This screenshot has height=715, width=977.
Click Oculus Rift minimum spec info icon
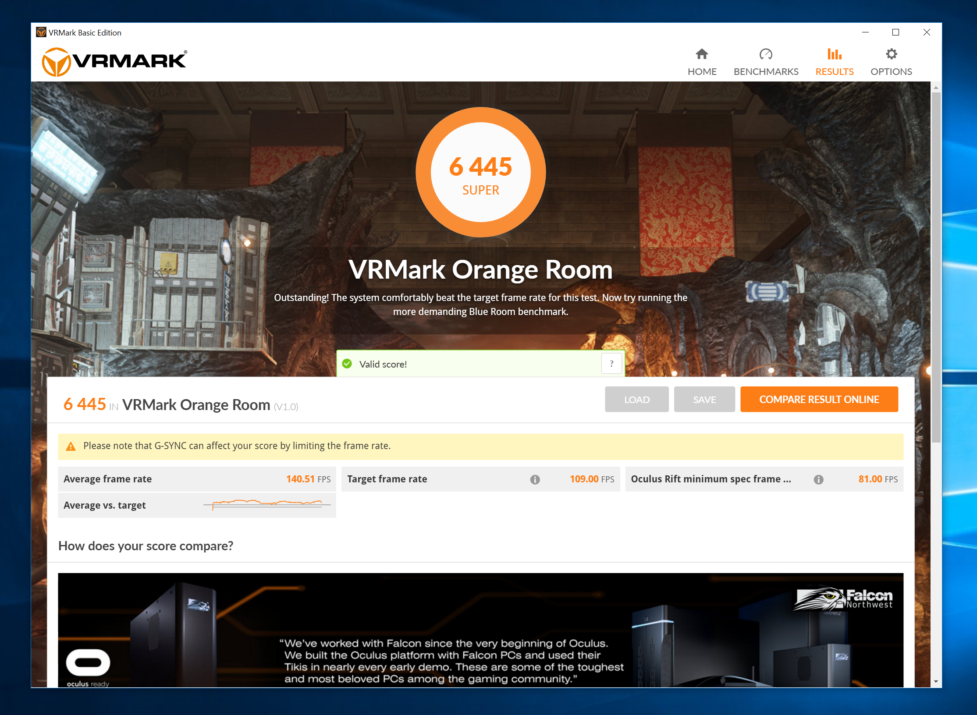point(818,479)
